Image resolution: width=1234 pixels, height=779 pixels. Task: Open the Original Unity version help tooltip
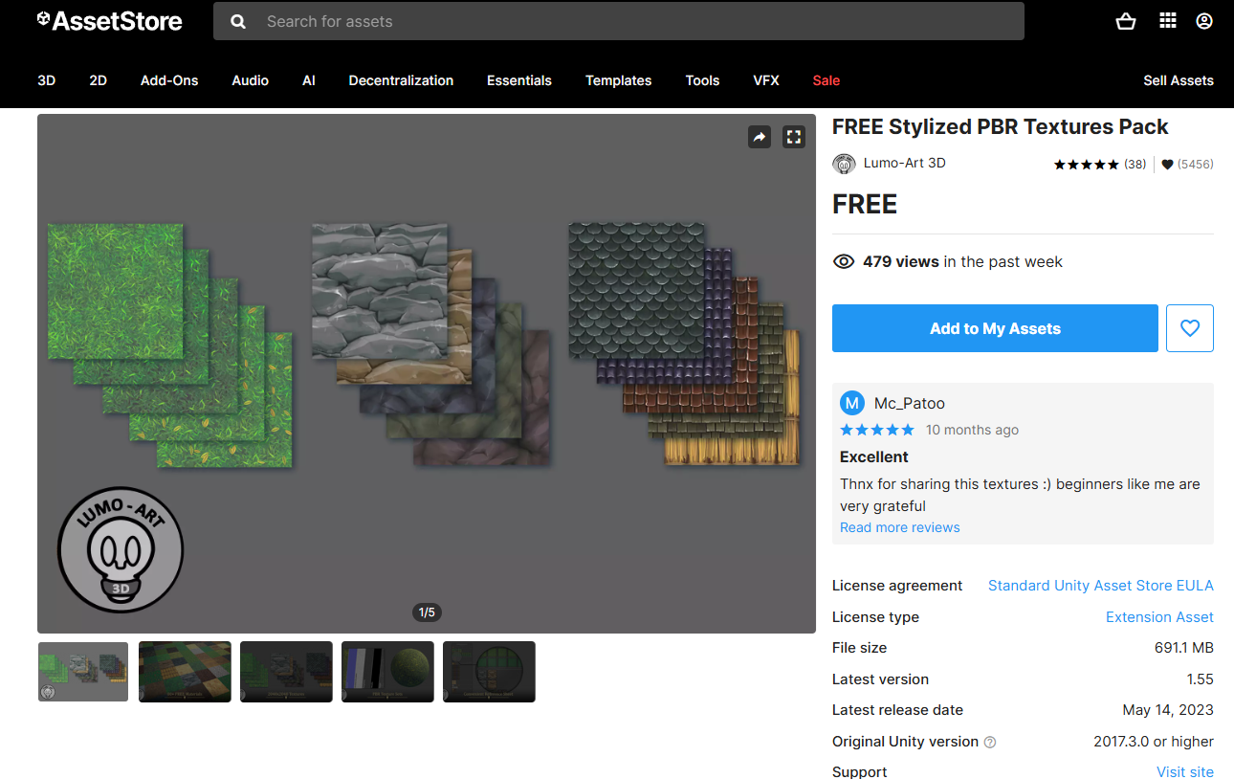coord(990,742)
